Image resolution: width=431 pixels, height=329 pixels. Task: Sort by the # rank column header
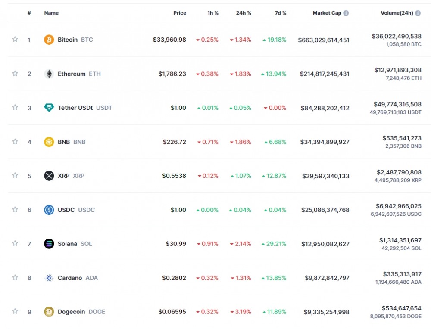[29, 13]
